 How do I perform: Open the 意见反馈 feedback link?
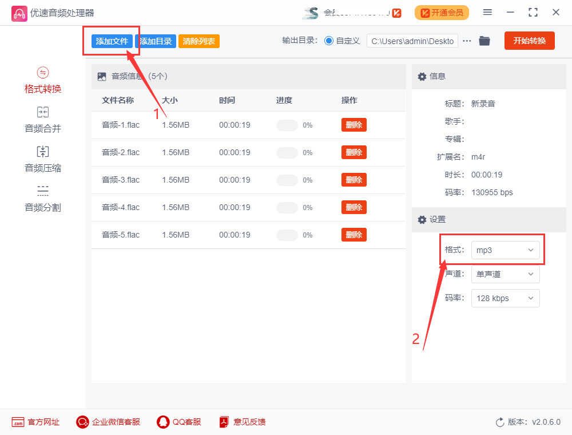[242, 422]
